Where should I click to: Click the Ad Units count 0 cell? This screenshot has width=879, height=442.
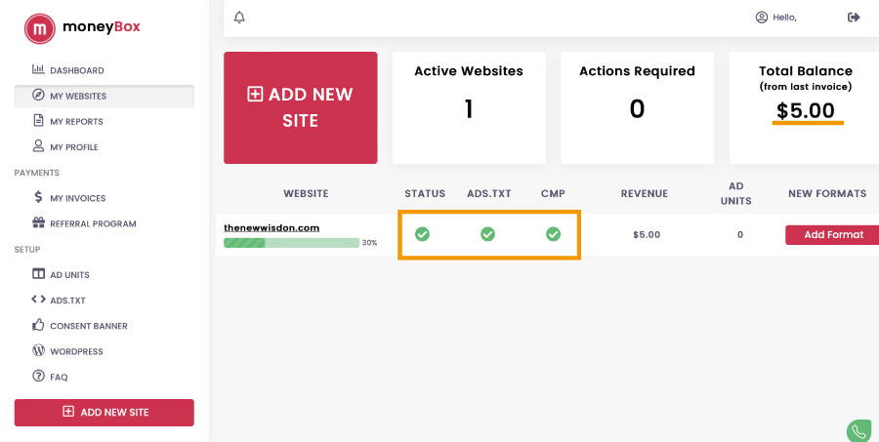click(740, 235)
